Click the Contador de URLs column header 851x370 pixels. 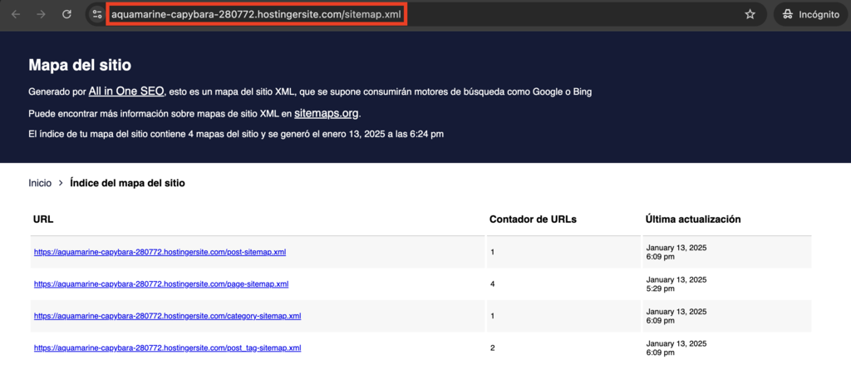tap(533, 219)
